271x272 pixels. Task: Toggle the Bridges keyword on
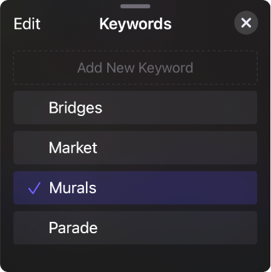tap(135, 108)
